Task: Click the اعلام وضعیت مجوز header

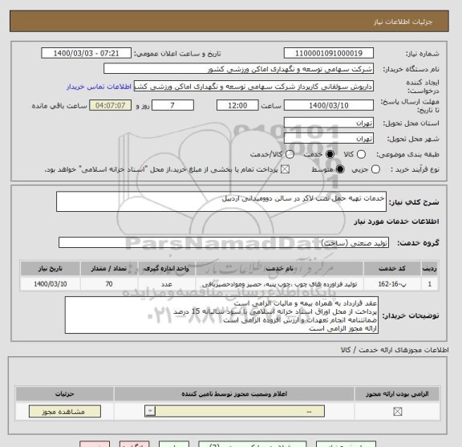Action: click(x=234, y=394)
